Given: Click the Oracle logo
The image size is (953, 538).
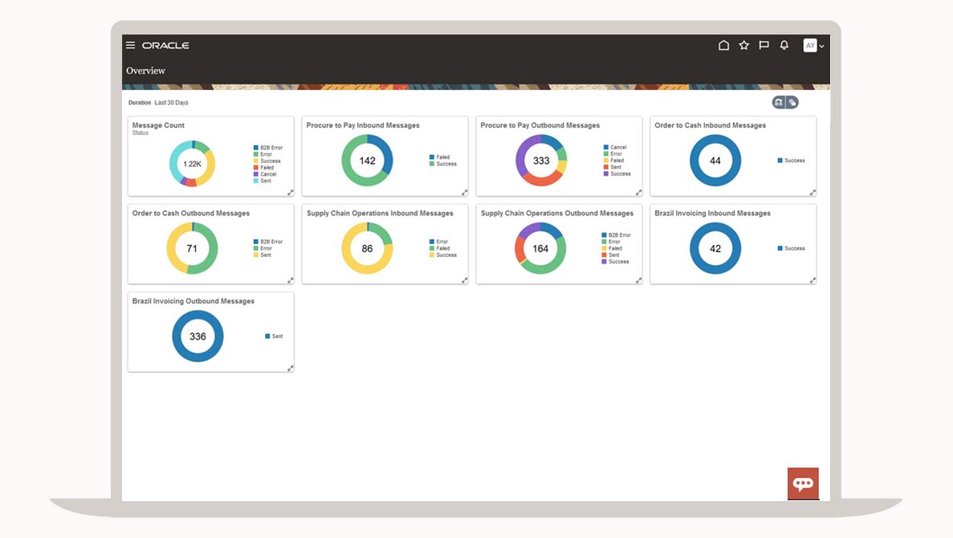Looking at the screenshot, I should (x=165, y=46).
